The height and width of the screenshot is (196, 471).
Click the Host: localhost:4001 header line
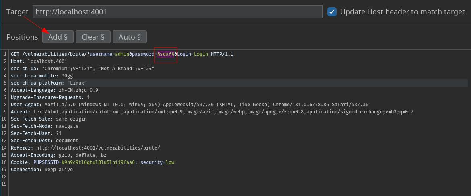pyautogui.click(x=39, y=61)
